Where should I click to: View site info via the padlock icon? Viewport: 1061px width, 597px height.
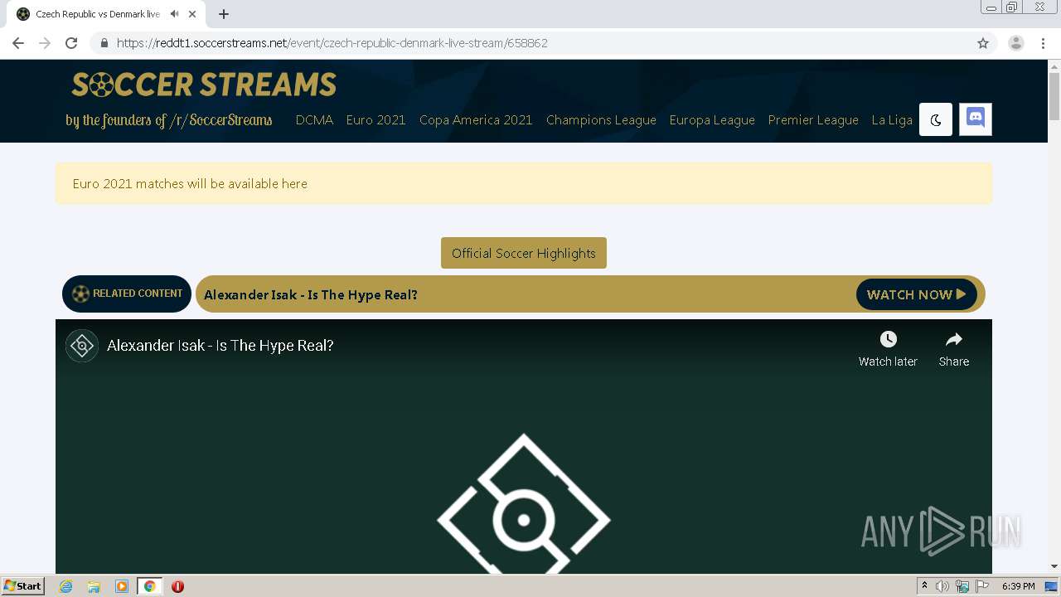pyautogui.click(x=104, y=43)
